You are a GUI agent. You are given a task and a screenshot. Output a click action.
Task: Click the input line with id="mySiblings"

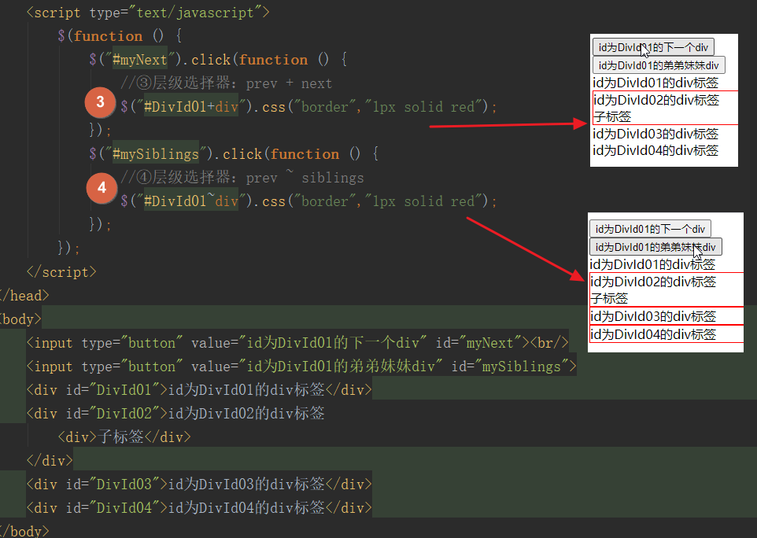point(301,367)
